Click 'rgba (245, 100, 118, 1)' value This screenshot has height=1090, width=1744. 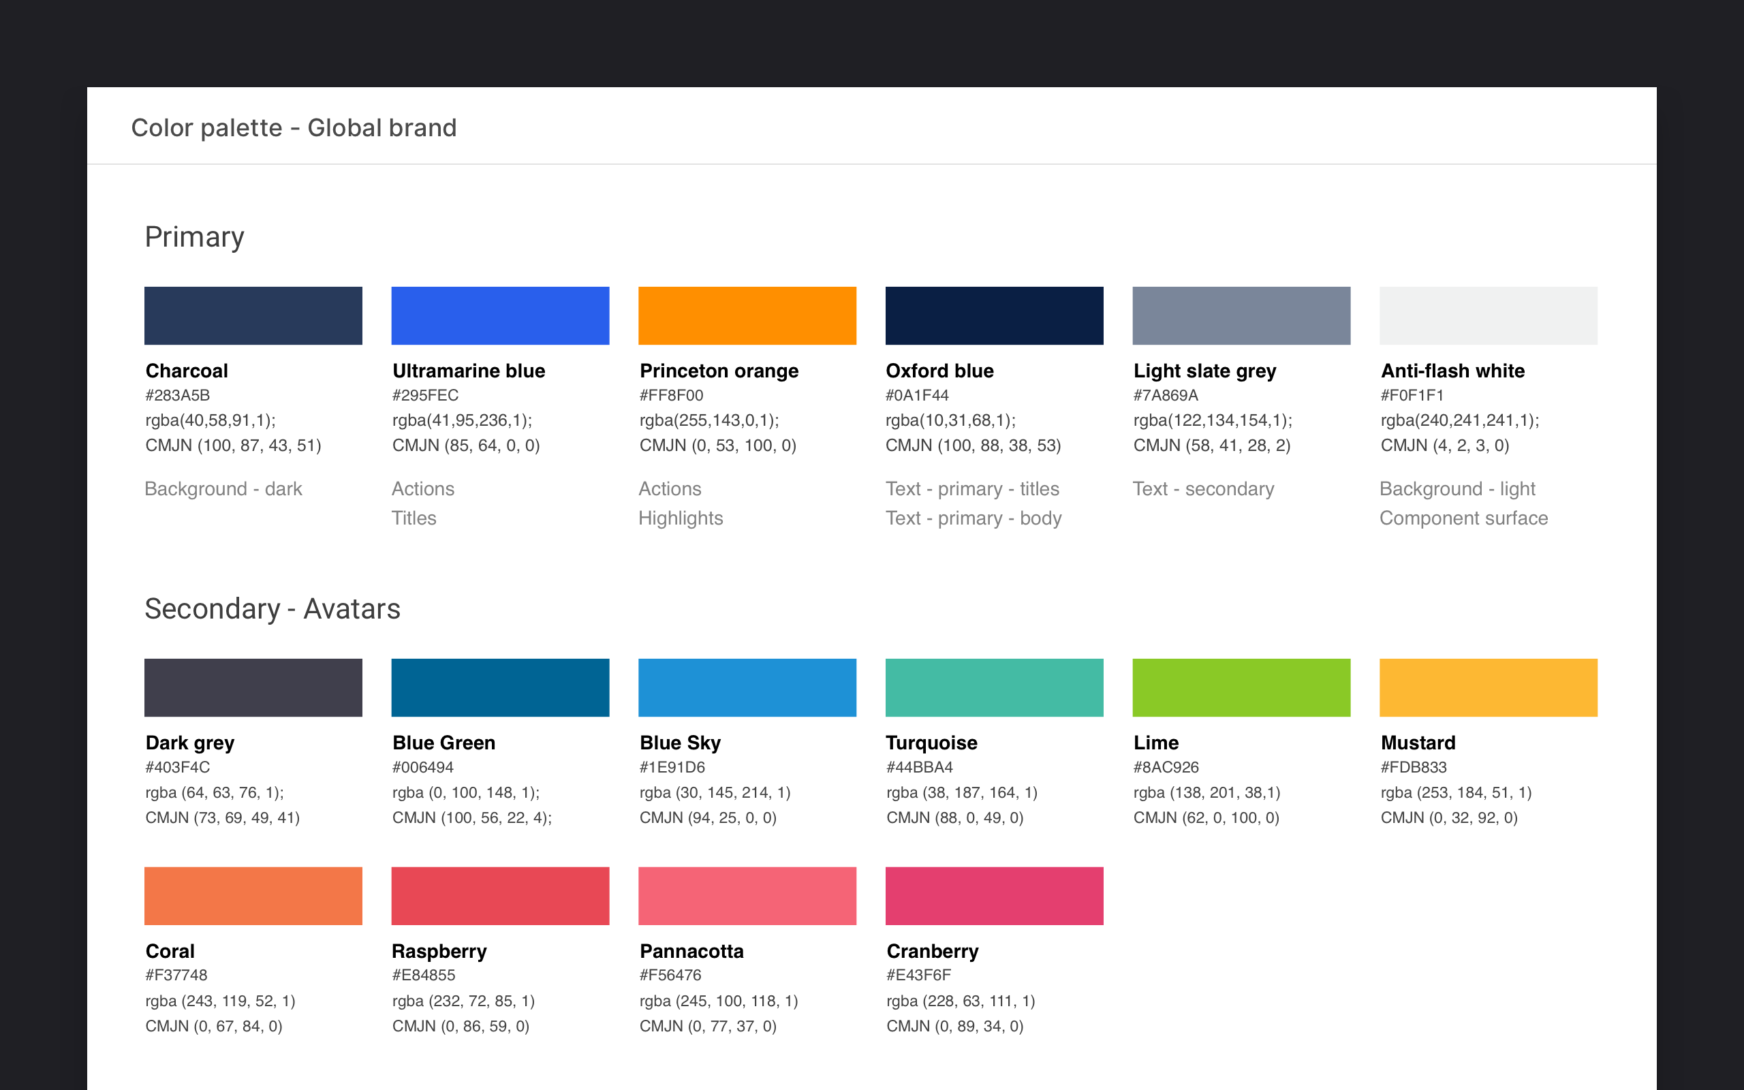pos(719,1001)
